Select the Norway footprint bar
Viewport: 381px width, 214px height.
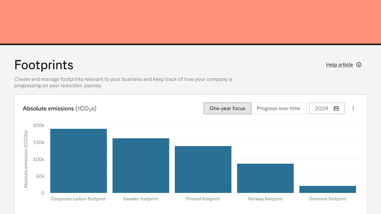coord(265,178)
